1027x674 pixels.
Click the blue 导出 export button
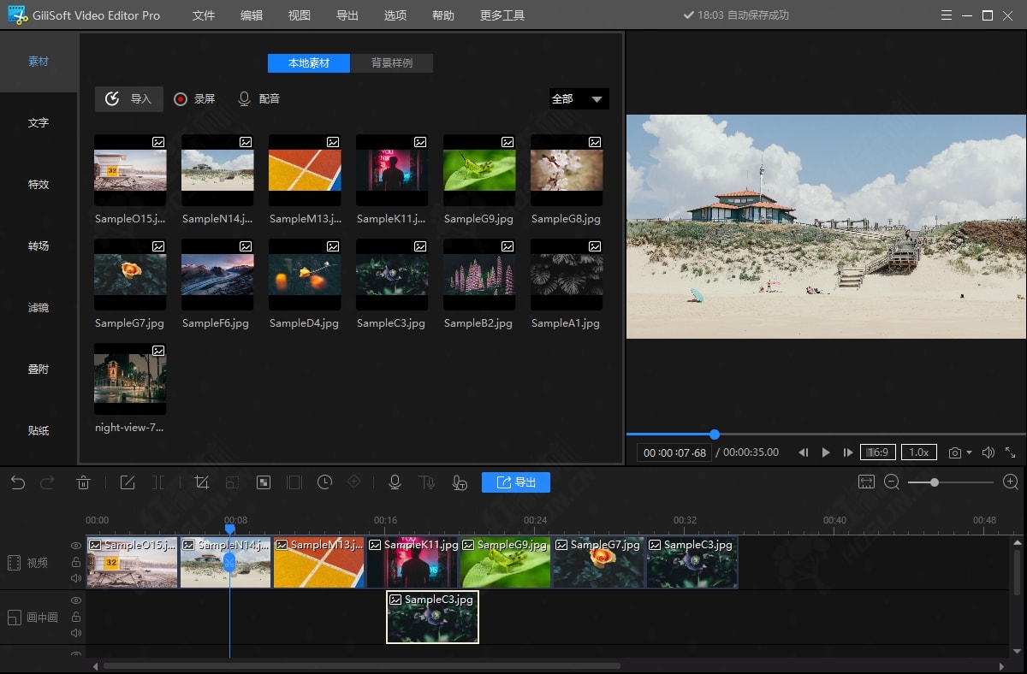[515, 482]
